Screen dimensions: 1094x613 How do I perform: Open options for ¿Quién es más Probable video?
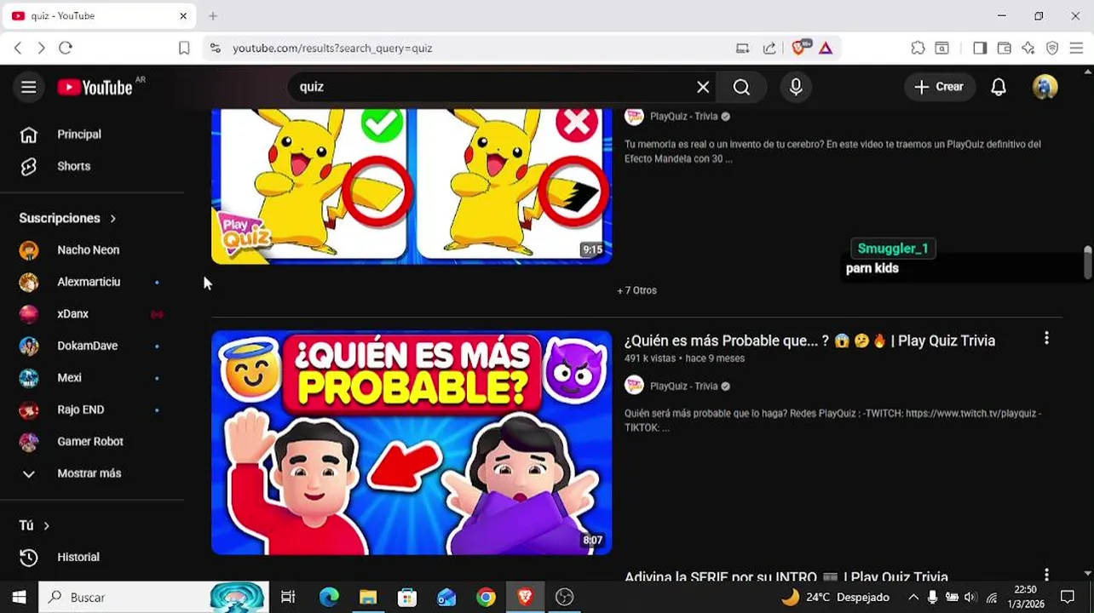pyautogui.click(x=1046, y=339)
